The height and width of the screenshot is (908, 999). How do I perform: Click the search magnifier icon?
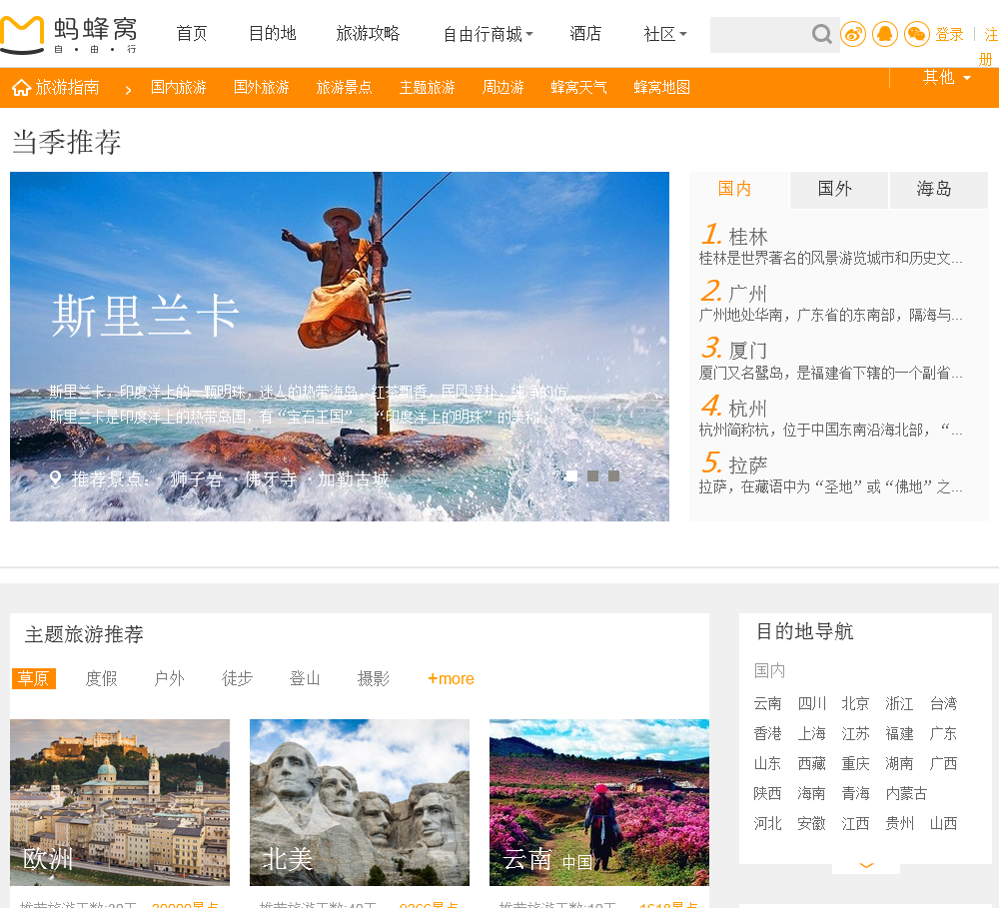point(822,34)
